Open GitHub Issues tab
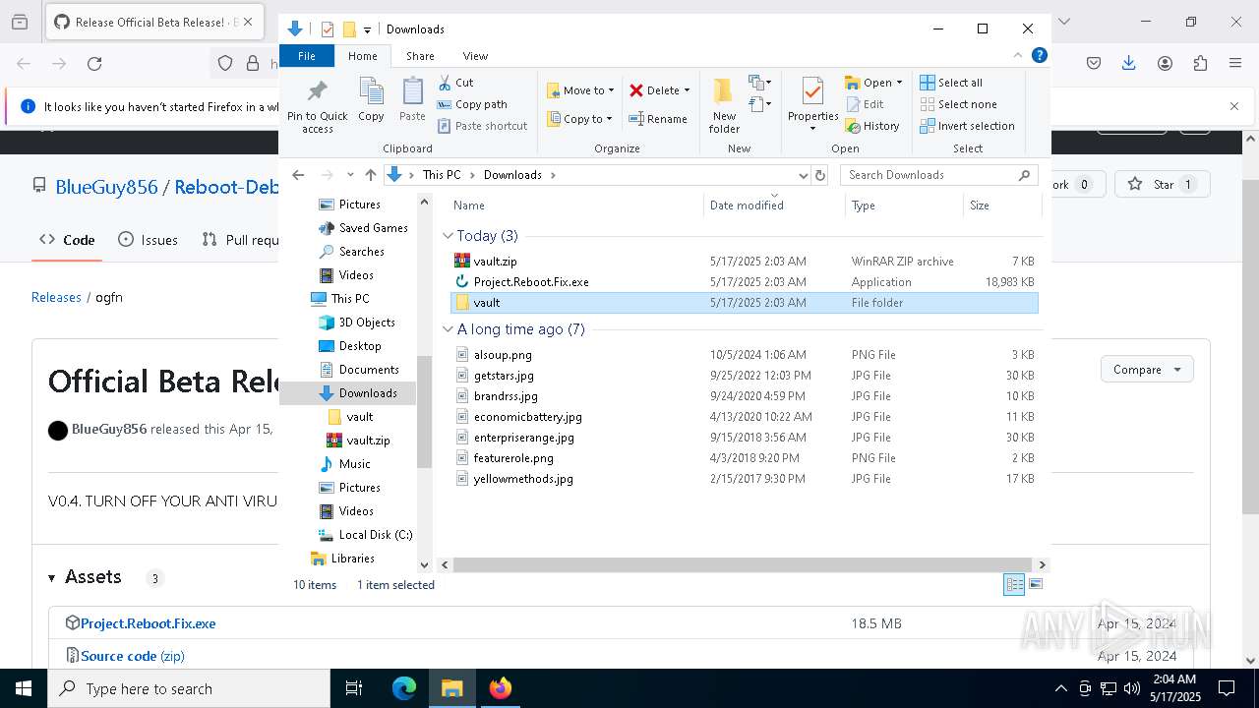Screen dimensions: 1259x708 [148, 240]
